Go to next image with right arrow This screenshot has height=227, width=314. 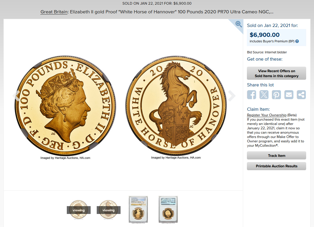point(232,95)
